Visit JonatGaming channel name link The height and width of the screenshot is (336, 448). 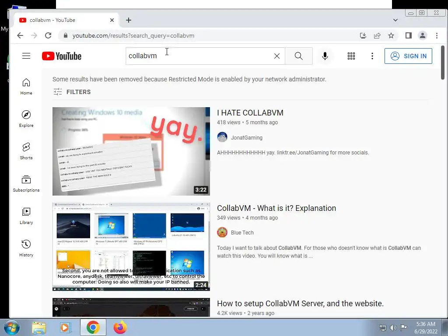coord(247,137)
